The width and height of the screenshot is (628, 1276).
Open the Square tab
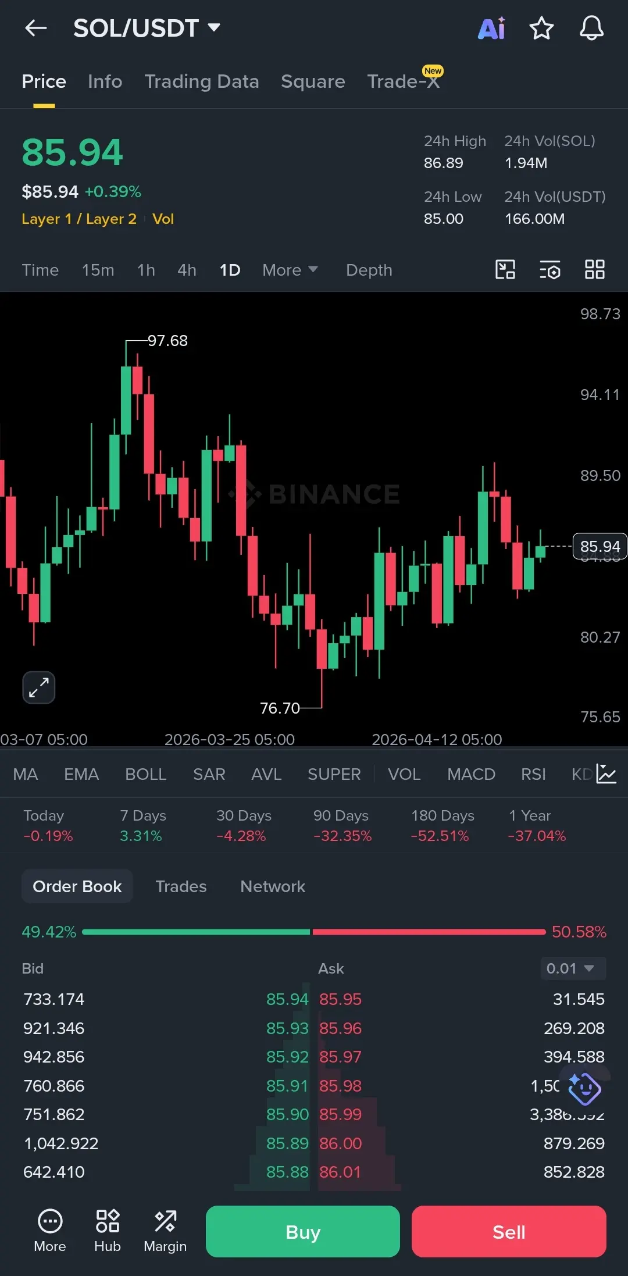coord(313,81)
